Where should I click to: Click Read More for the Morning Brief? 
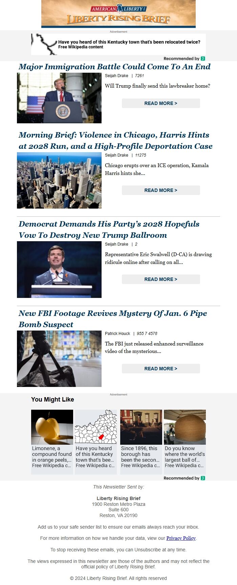click(x=161, y=190)
